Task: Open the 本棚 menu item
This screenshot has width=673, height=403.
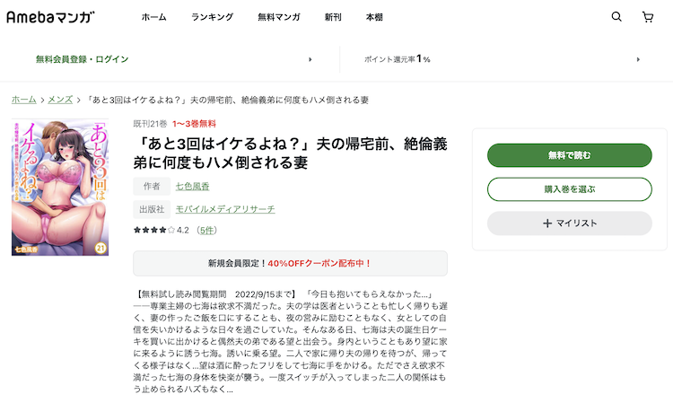Action: (374, 17)
